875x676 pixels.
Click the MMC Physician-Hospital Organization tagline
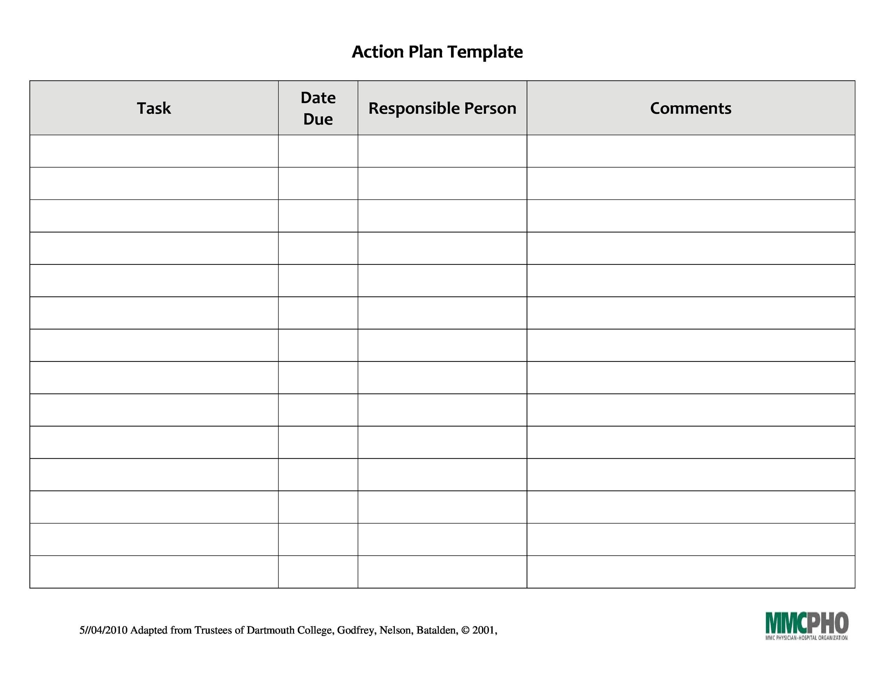[x=806, y=638]
